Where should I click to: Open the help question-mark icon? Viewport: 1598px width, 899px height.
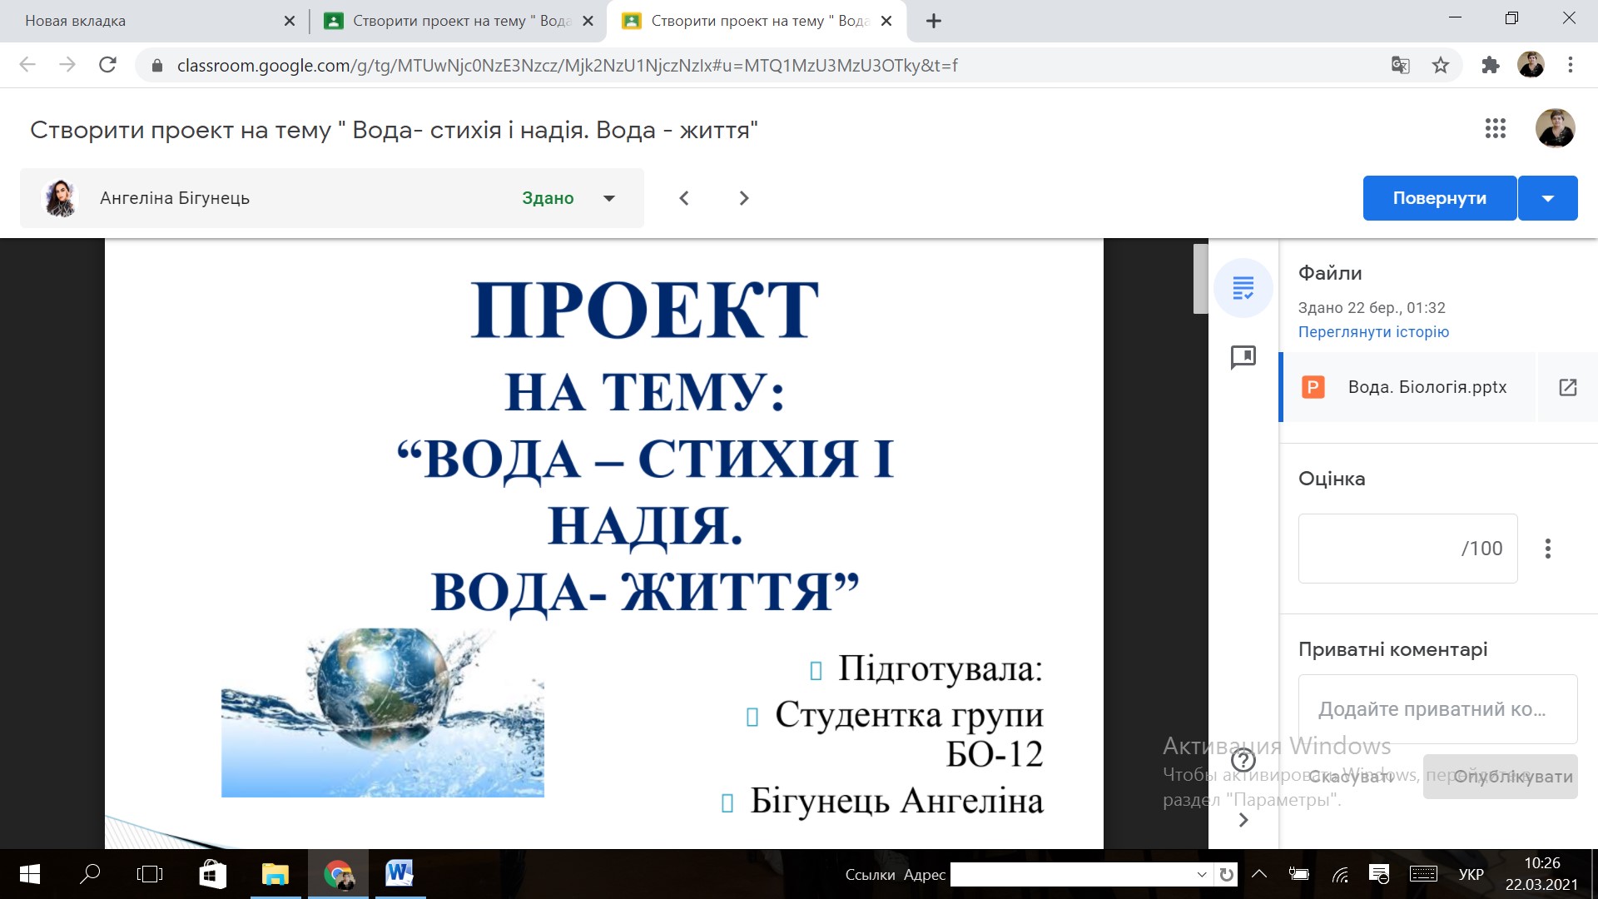(x=1243, y=760)
